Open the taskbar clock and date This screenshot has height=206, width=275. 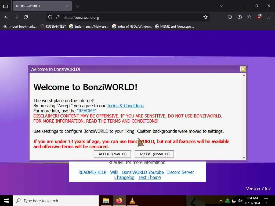[252, 201]
